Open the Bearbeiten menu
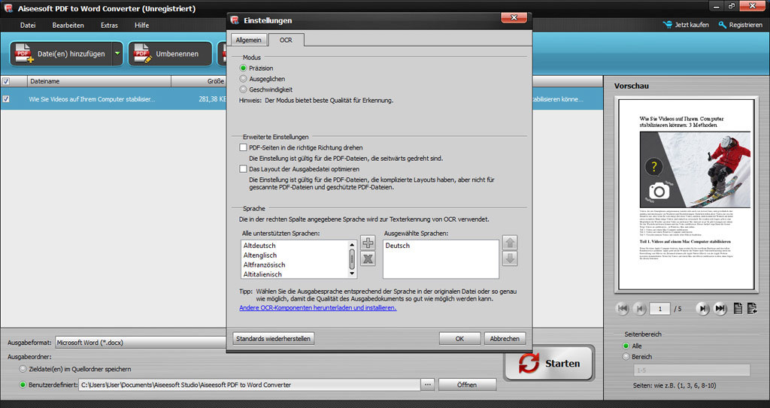770x408 pixels. click(68, 25)
